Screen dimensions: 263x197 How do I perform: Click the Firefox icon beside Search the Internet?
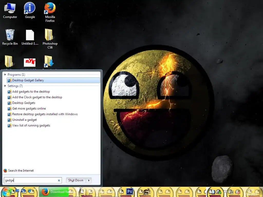click(x=5, y=171)
